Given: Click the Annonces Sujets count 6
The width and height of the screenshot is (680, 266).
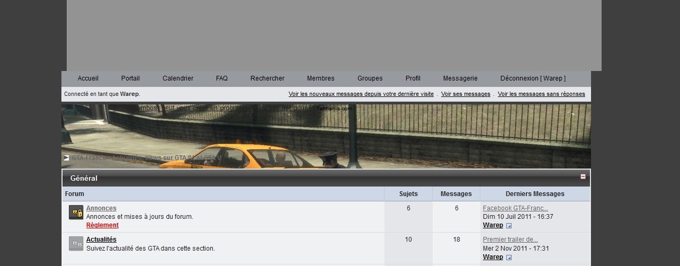Looking at the screenshot, I should click(x=408, y=208).
